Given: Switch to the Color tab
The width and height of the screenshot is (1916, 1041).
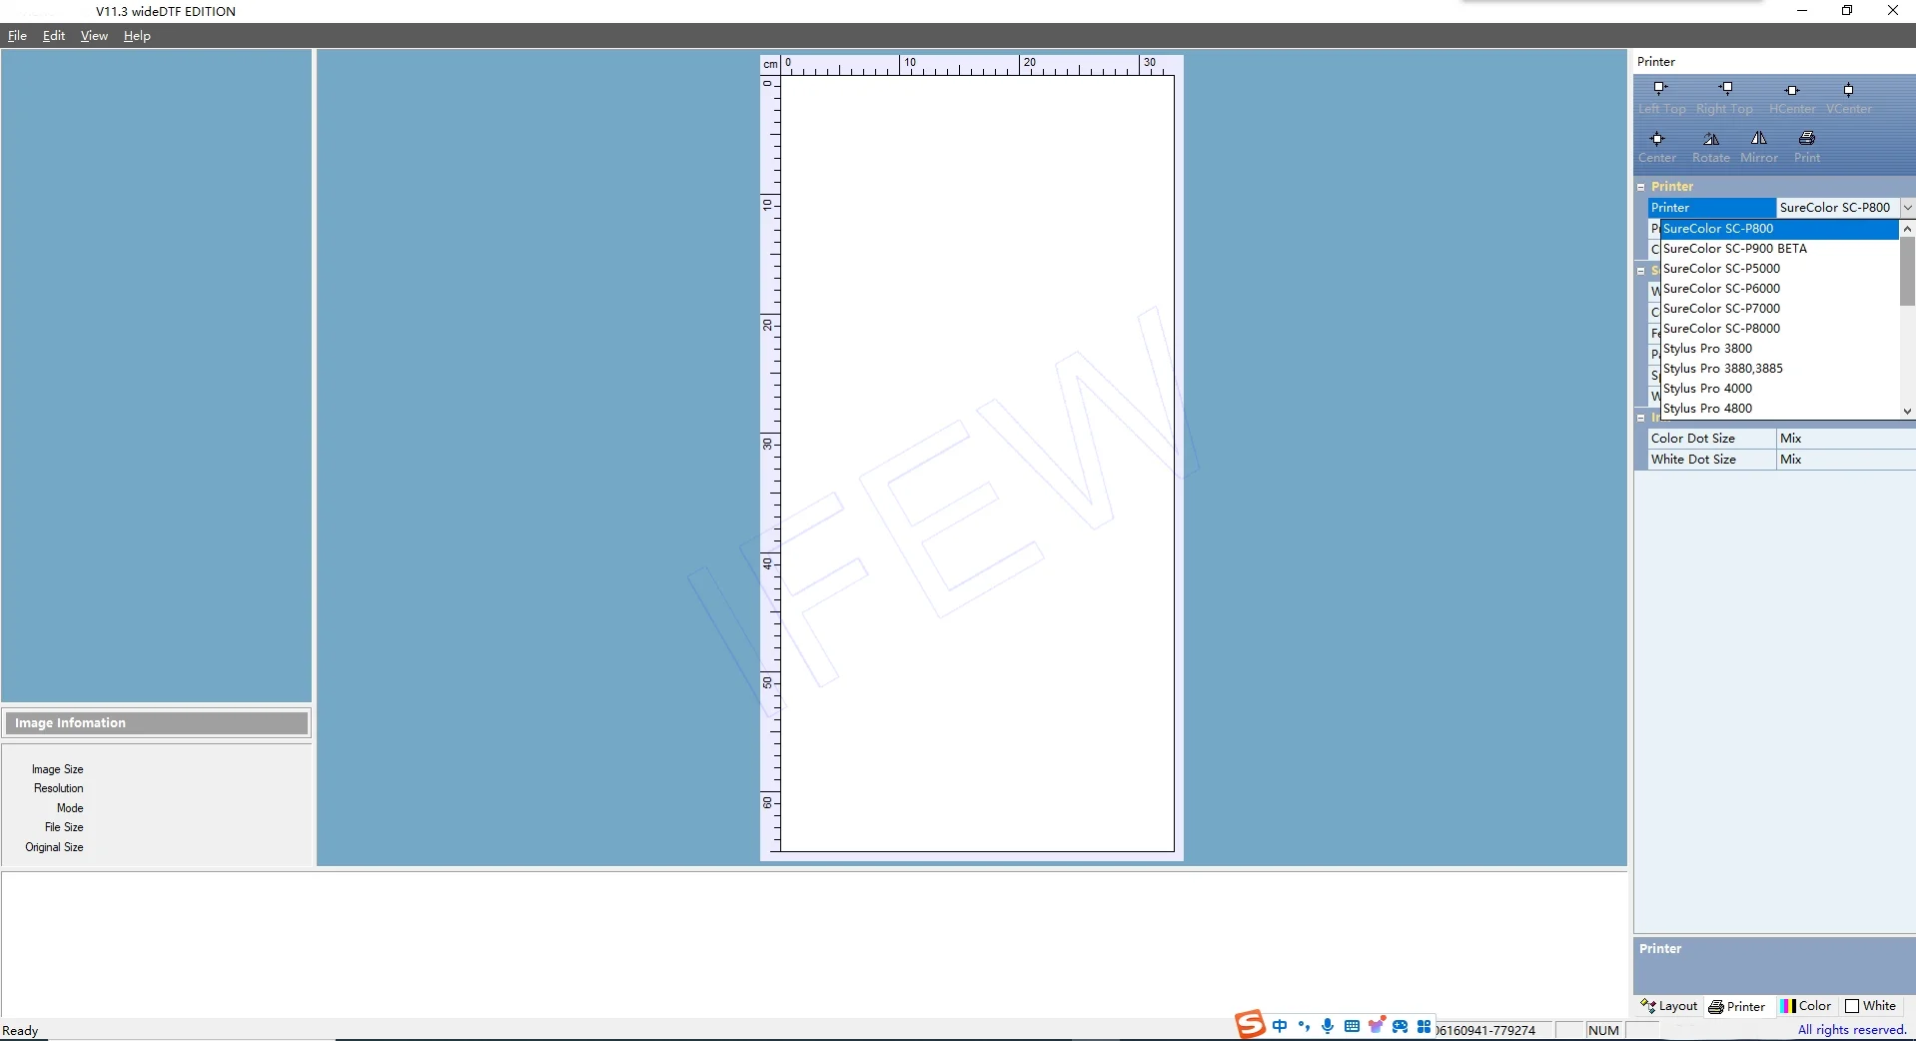Looking at the screenshot, I should click(1805, 1006).
